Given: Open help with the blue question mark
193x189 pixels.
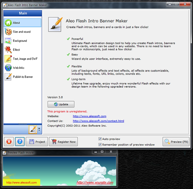Looking at the screenshot, I should [x=20, y=142].
